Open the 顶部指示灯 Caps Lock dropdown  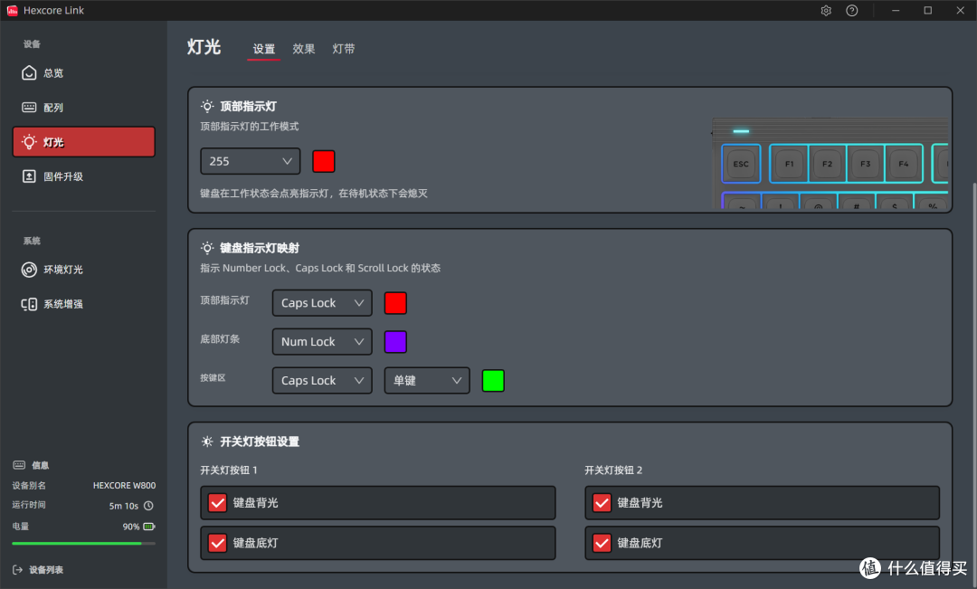coord(321,302)
